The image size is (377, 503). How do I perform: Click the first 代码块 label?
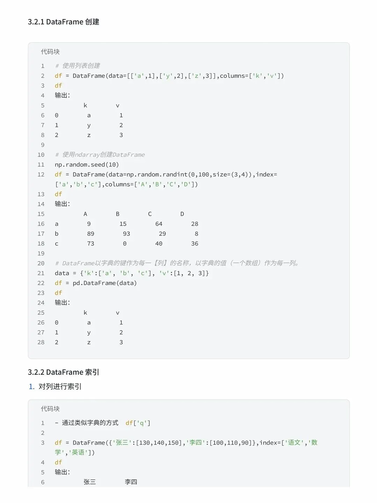(x=50, y=52)
